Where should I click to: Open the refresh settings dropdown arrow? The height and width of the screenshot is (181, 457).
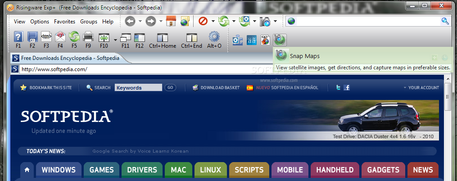click(254, 21)
